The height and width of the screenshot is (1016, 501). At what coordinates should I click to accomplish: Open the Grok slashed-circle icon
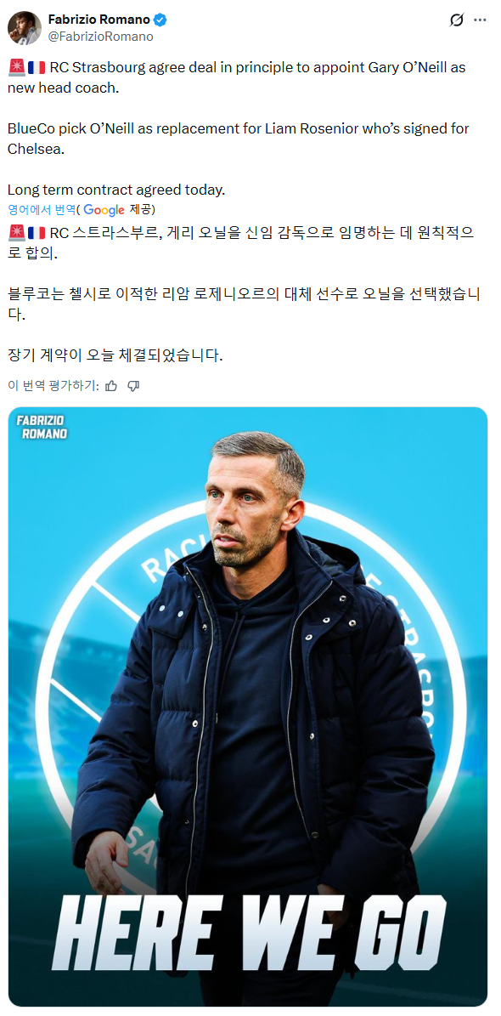coord(456,20)
